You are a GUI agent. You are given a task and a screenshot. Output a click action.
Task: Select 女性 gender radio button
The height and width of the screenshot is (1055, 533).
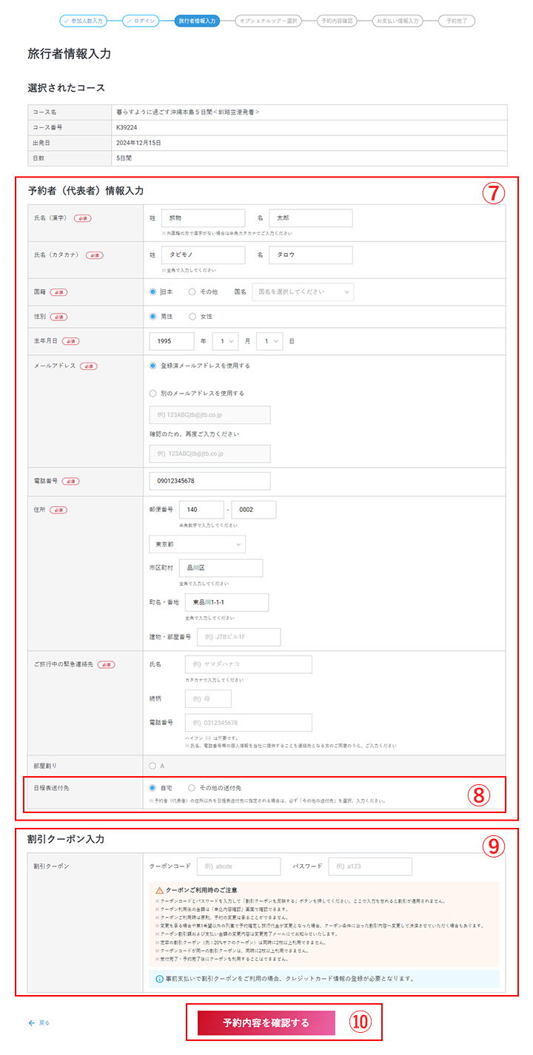[192, 317]
